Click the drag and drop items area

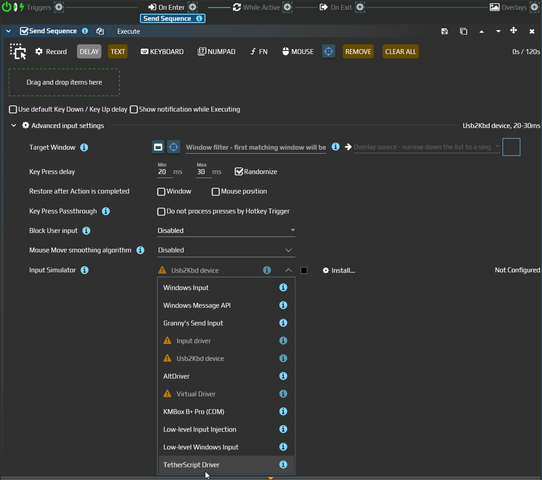click(x=64, y=82)
